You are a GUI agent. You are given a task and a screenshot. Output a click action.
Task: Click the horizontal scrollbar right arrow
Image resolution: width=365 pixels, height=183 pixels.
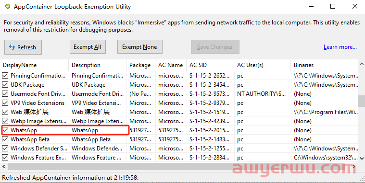tap(354, 166)
